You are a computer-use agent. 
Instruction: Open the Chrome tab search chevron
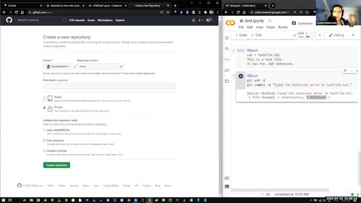click(x=191, y=3)
